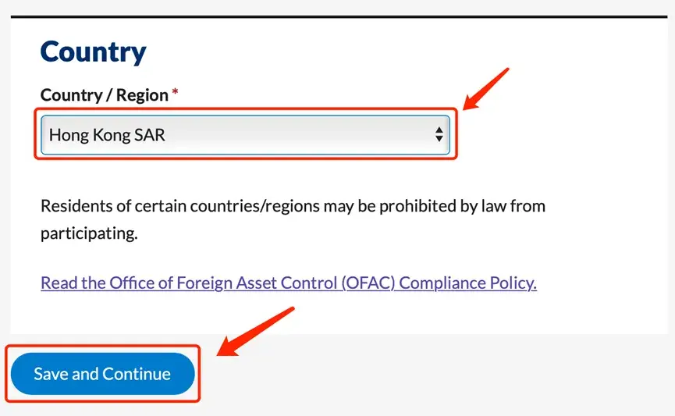675x416 pixels.
Task: Click the red required asterisk
Action: click(176, 94)
